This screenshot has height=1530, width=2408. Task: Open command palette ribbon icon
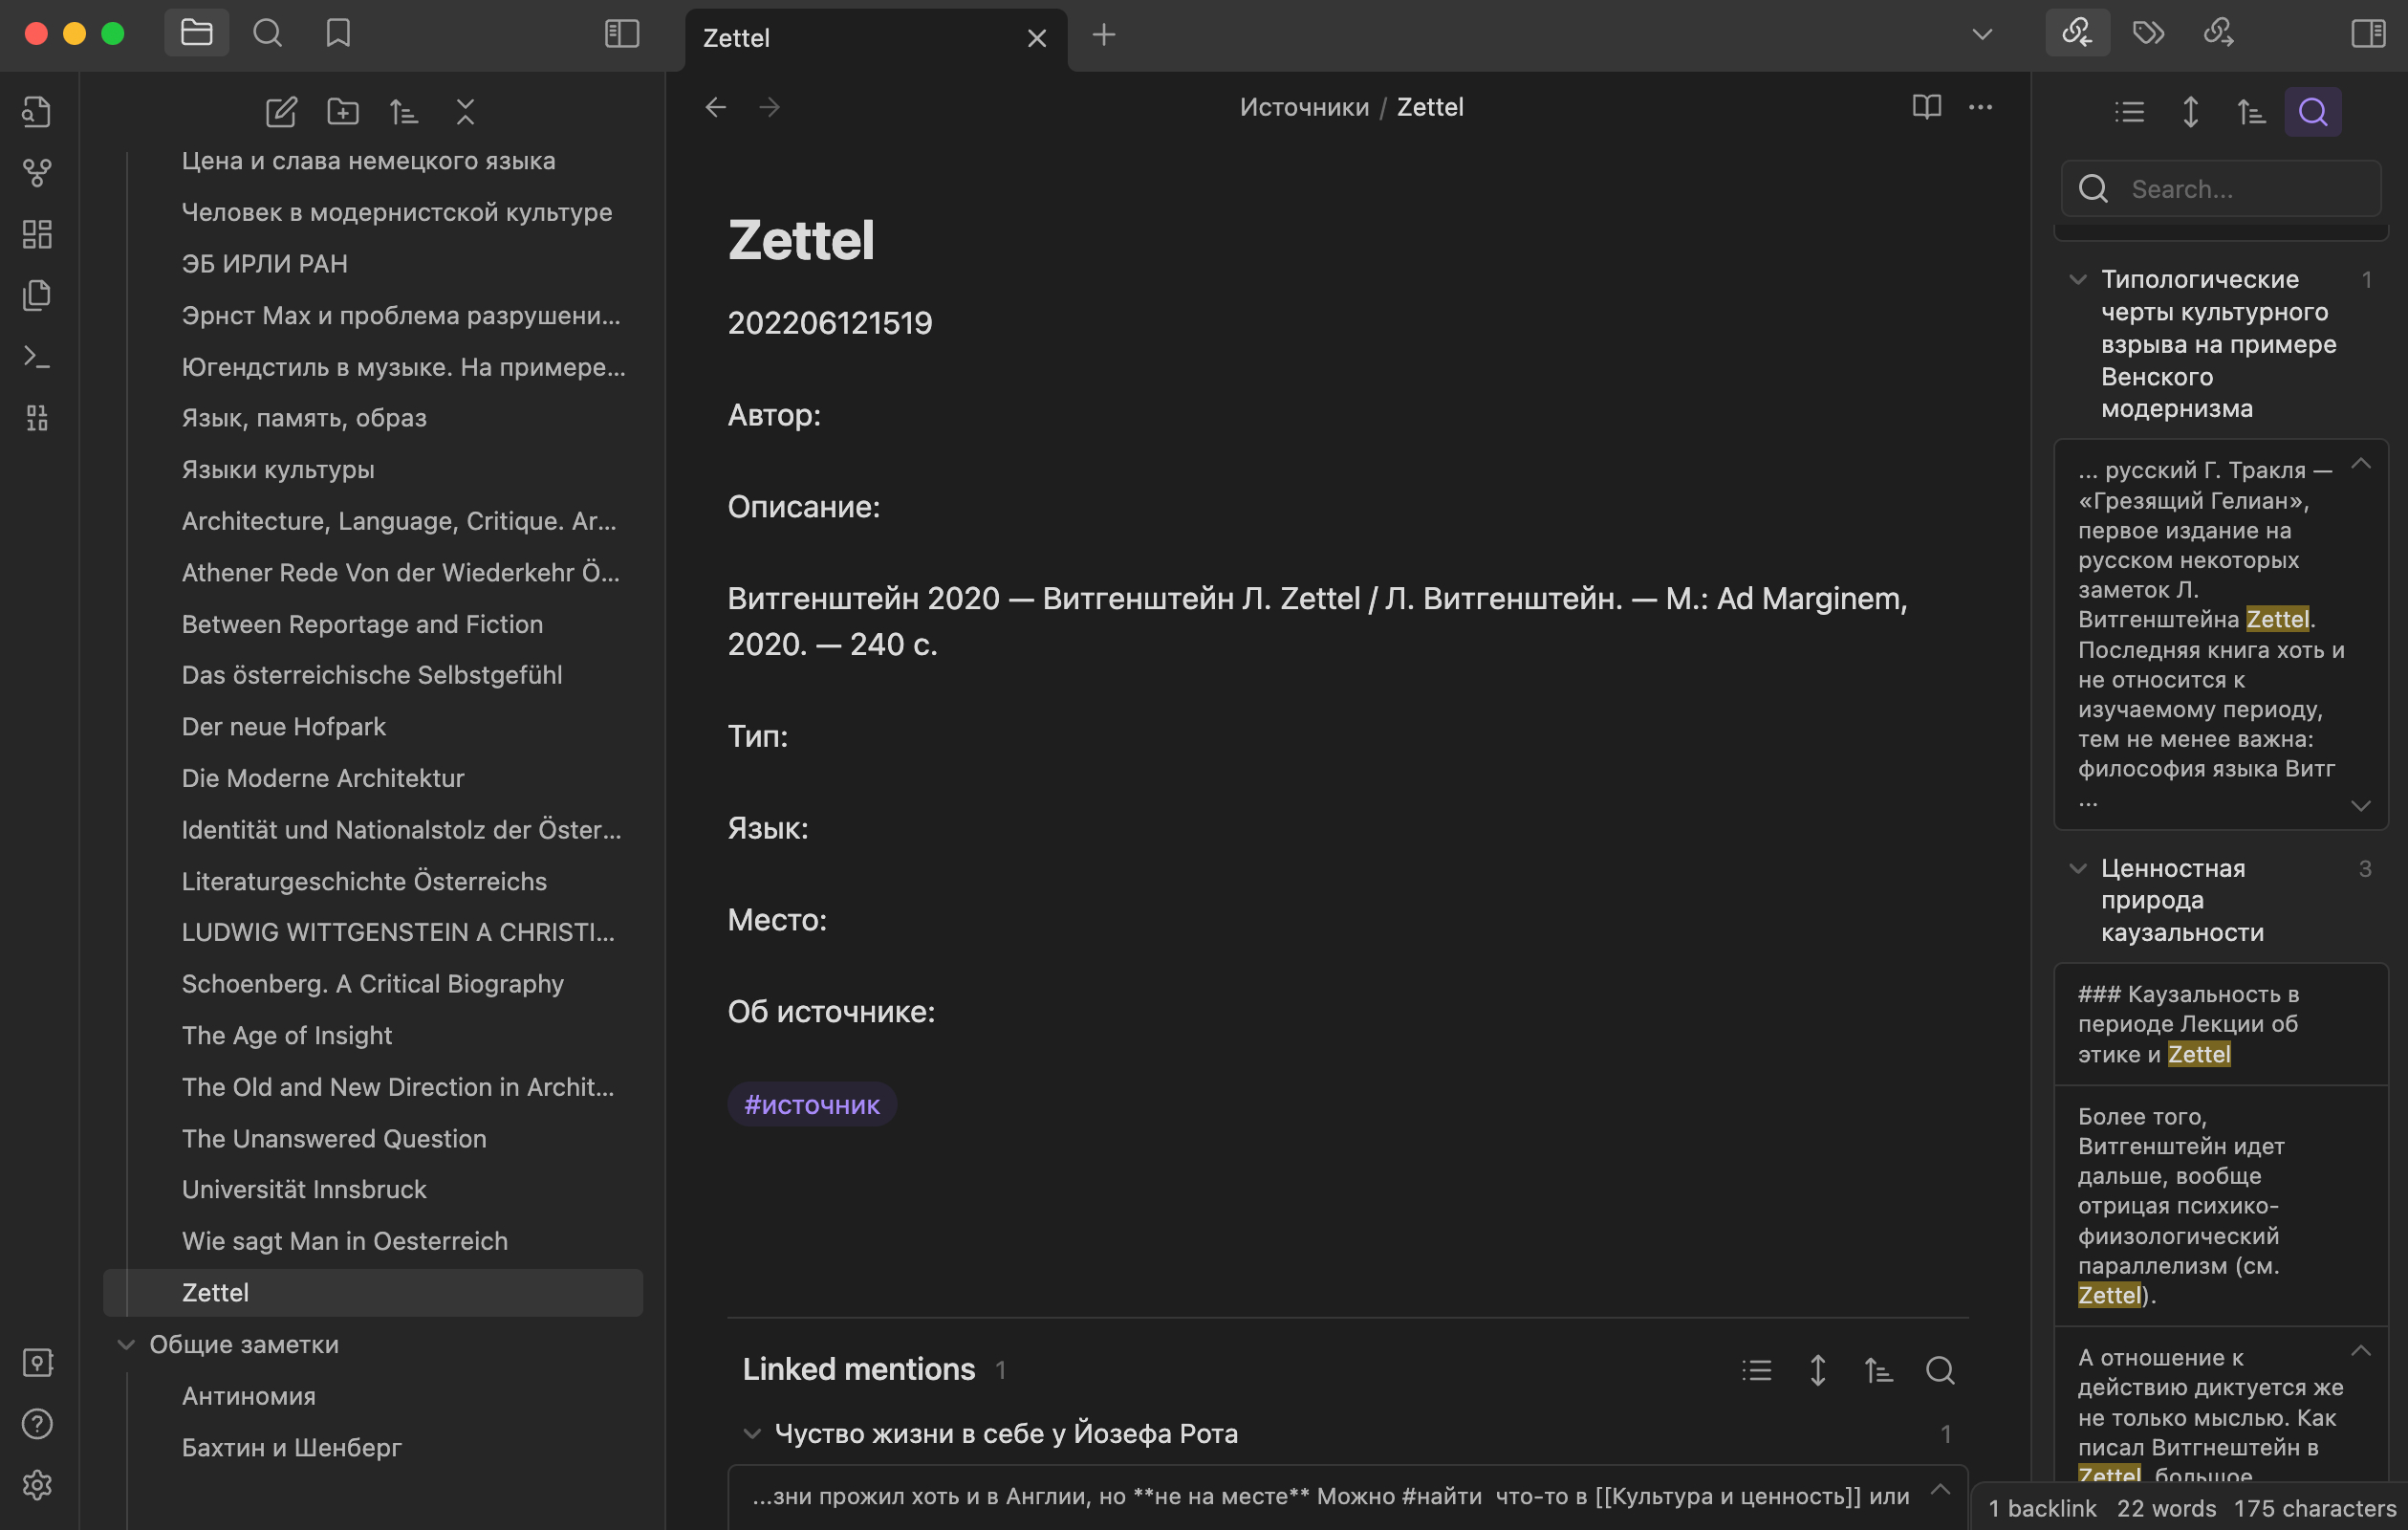(37, 357)
